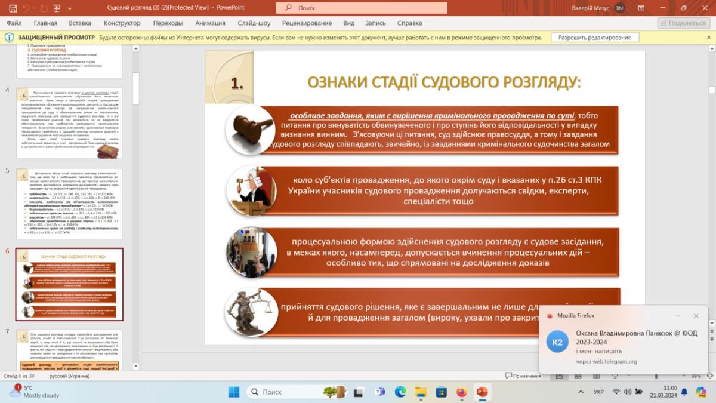
Task: Click Разрешить редактирование button
Action: click(x=594, y=38)
